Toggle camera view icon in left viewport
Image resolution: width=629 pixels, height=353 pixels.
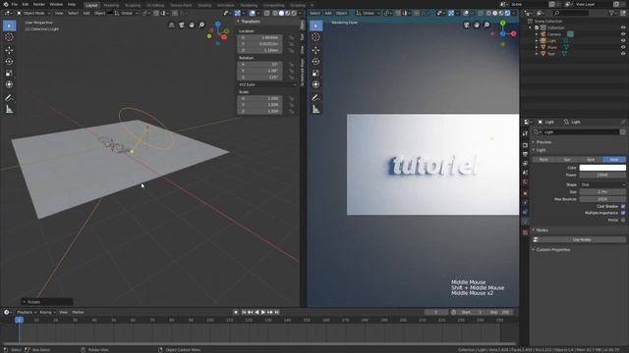tap(181, 25)
